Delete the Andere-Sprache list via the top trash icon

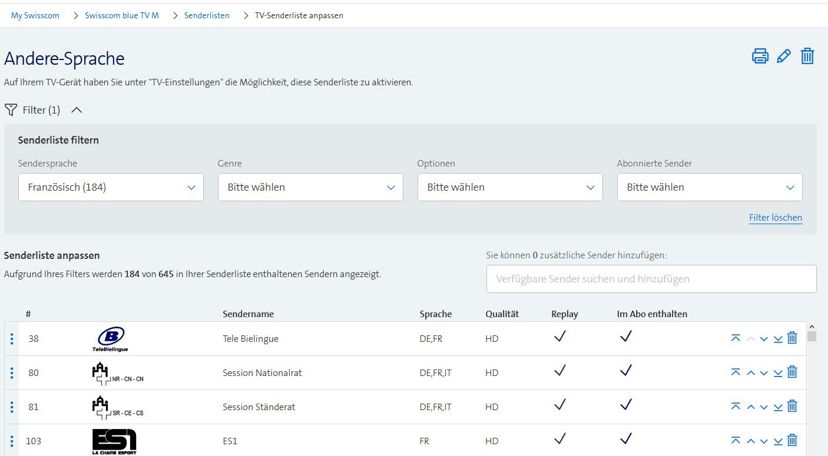[x=807, y=56]
